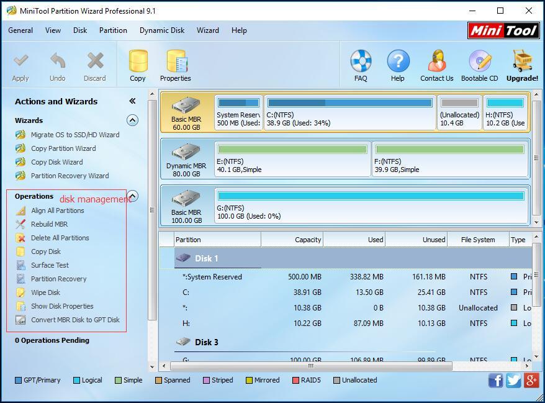This screenshot has width=545, height=403.
Task: Open the FAQ lifebuoy icon
Action: coord(361,60)
